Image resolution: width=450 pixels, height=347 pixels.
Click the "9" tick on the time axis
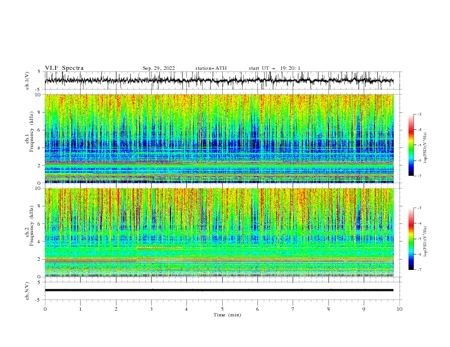364,309
